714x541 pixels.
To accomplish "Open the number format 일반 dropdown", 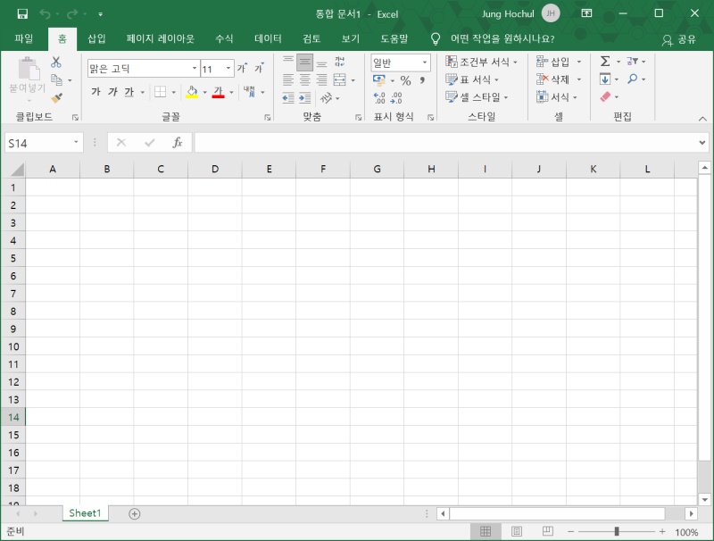I will coord(425,62).
